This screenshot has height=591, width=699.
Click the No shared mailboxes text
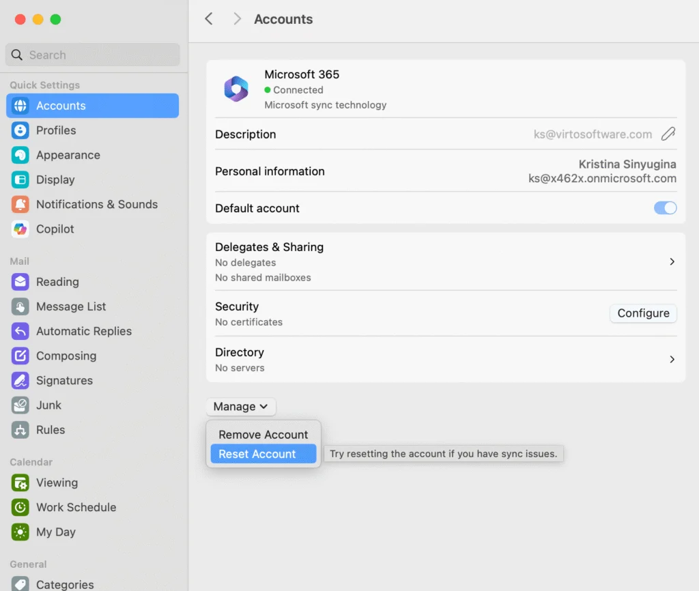[263, 277]
